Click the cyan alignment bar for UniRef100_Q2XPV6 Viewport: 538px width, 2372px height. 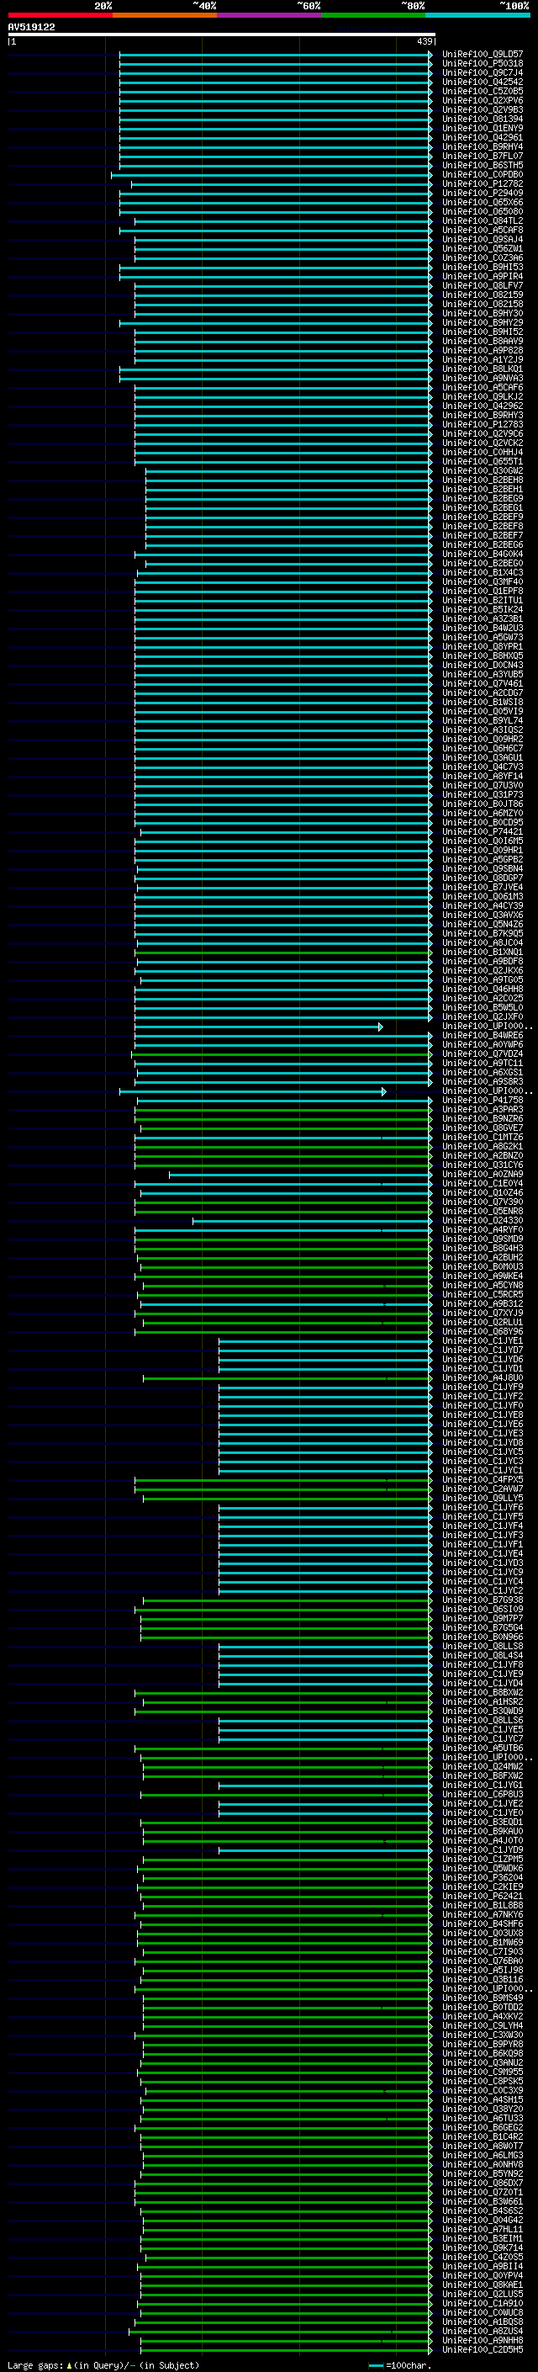coord(275,100)
